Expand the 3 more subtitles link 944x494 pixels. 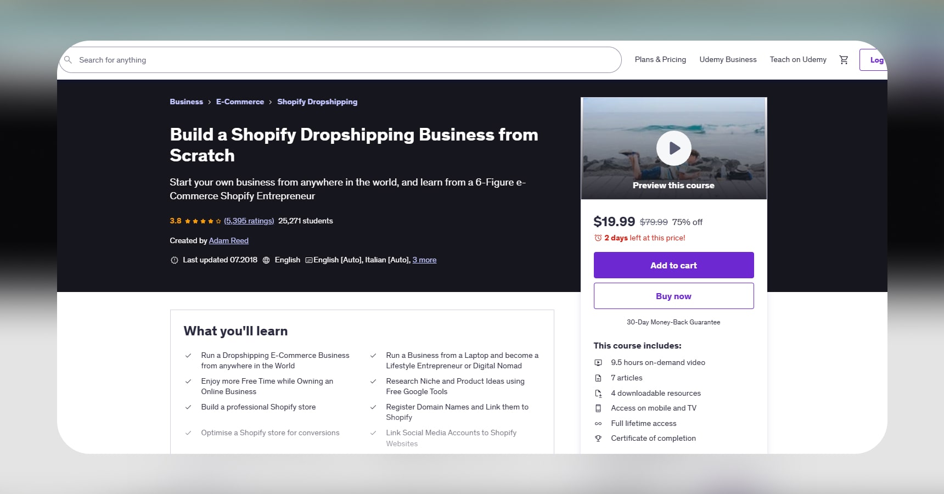424,260
